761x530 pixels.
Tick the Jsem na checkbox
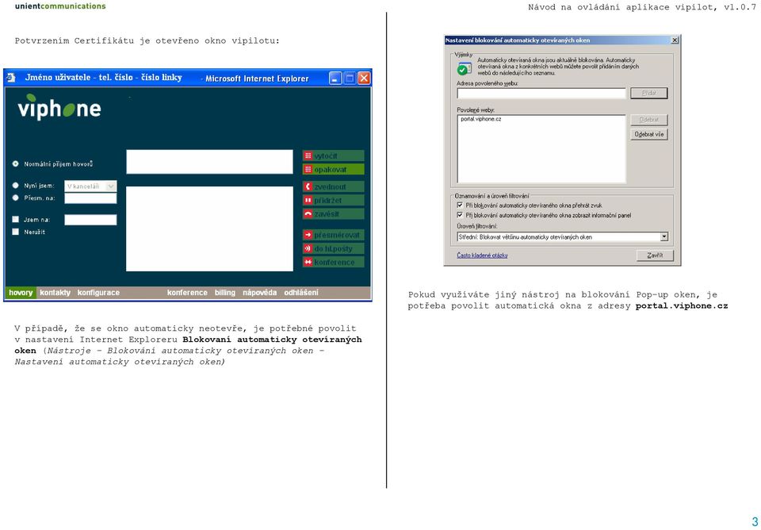[x=16, y=220]
